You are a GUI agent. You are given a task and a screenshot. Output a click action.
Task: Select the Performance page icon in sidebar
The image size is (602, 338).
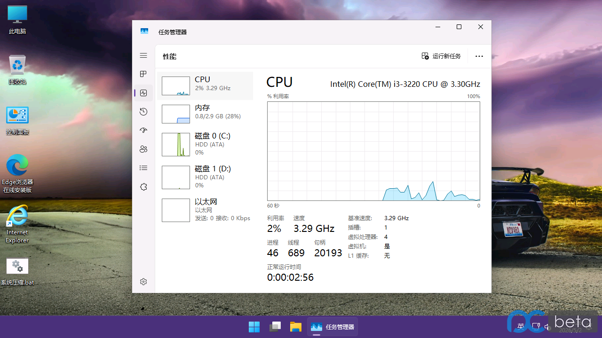tap(143, 93)
